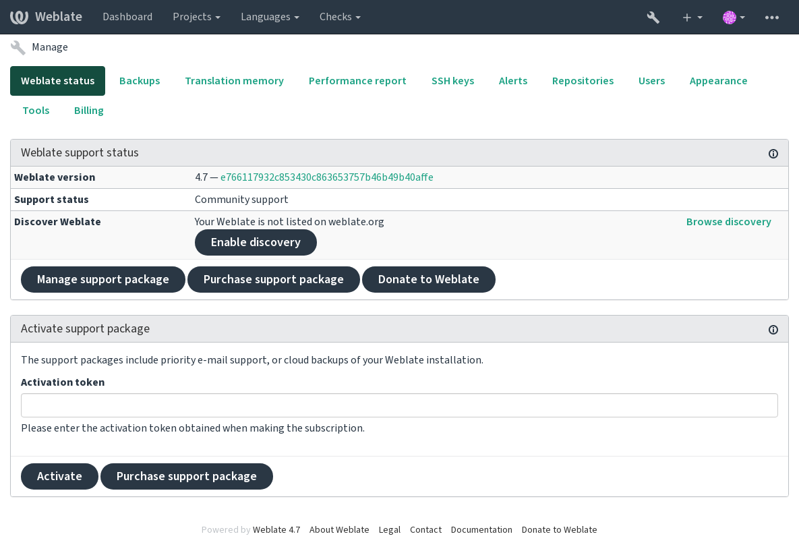Image resolution: width=799 pixels, height=555 pixels.
Task: Click the 'Activate support package' panel heading
Action: (85, 328)
